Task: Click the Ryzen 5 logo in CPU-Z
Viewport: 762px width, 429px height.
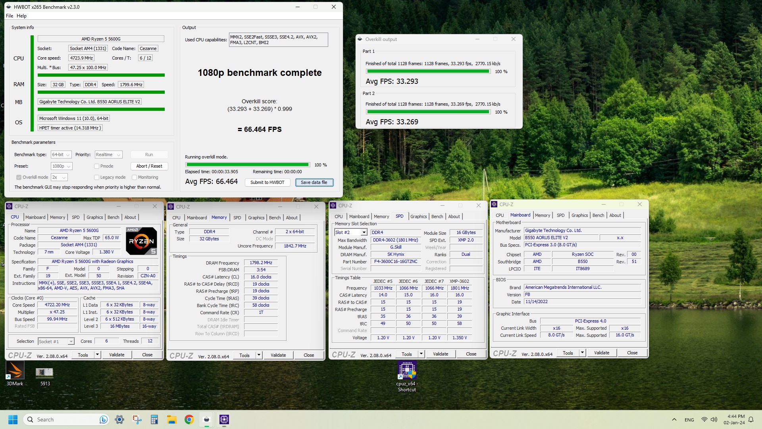Action: pyautogui.click(x=141, y=241)
